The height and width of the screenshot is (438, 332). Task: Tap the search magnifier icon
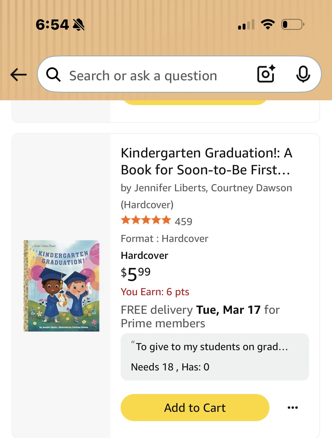(53, 75)
